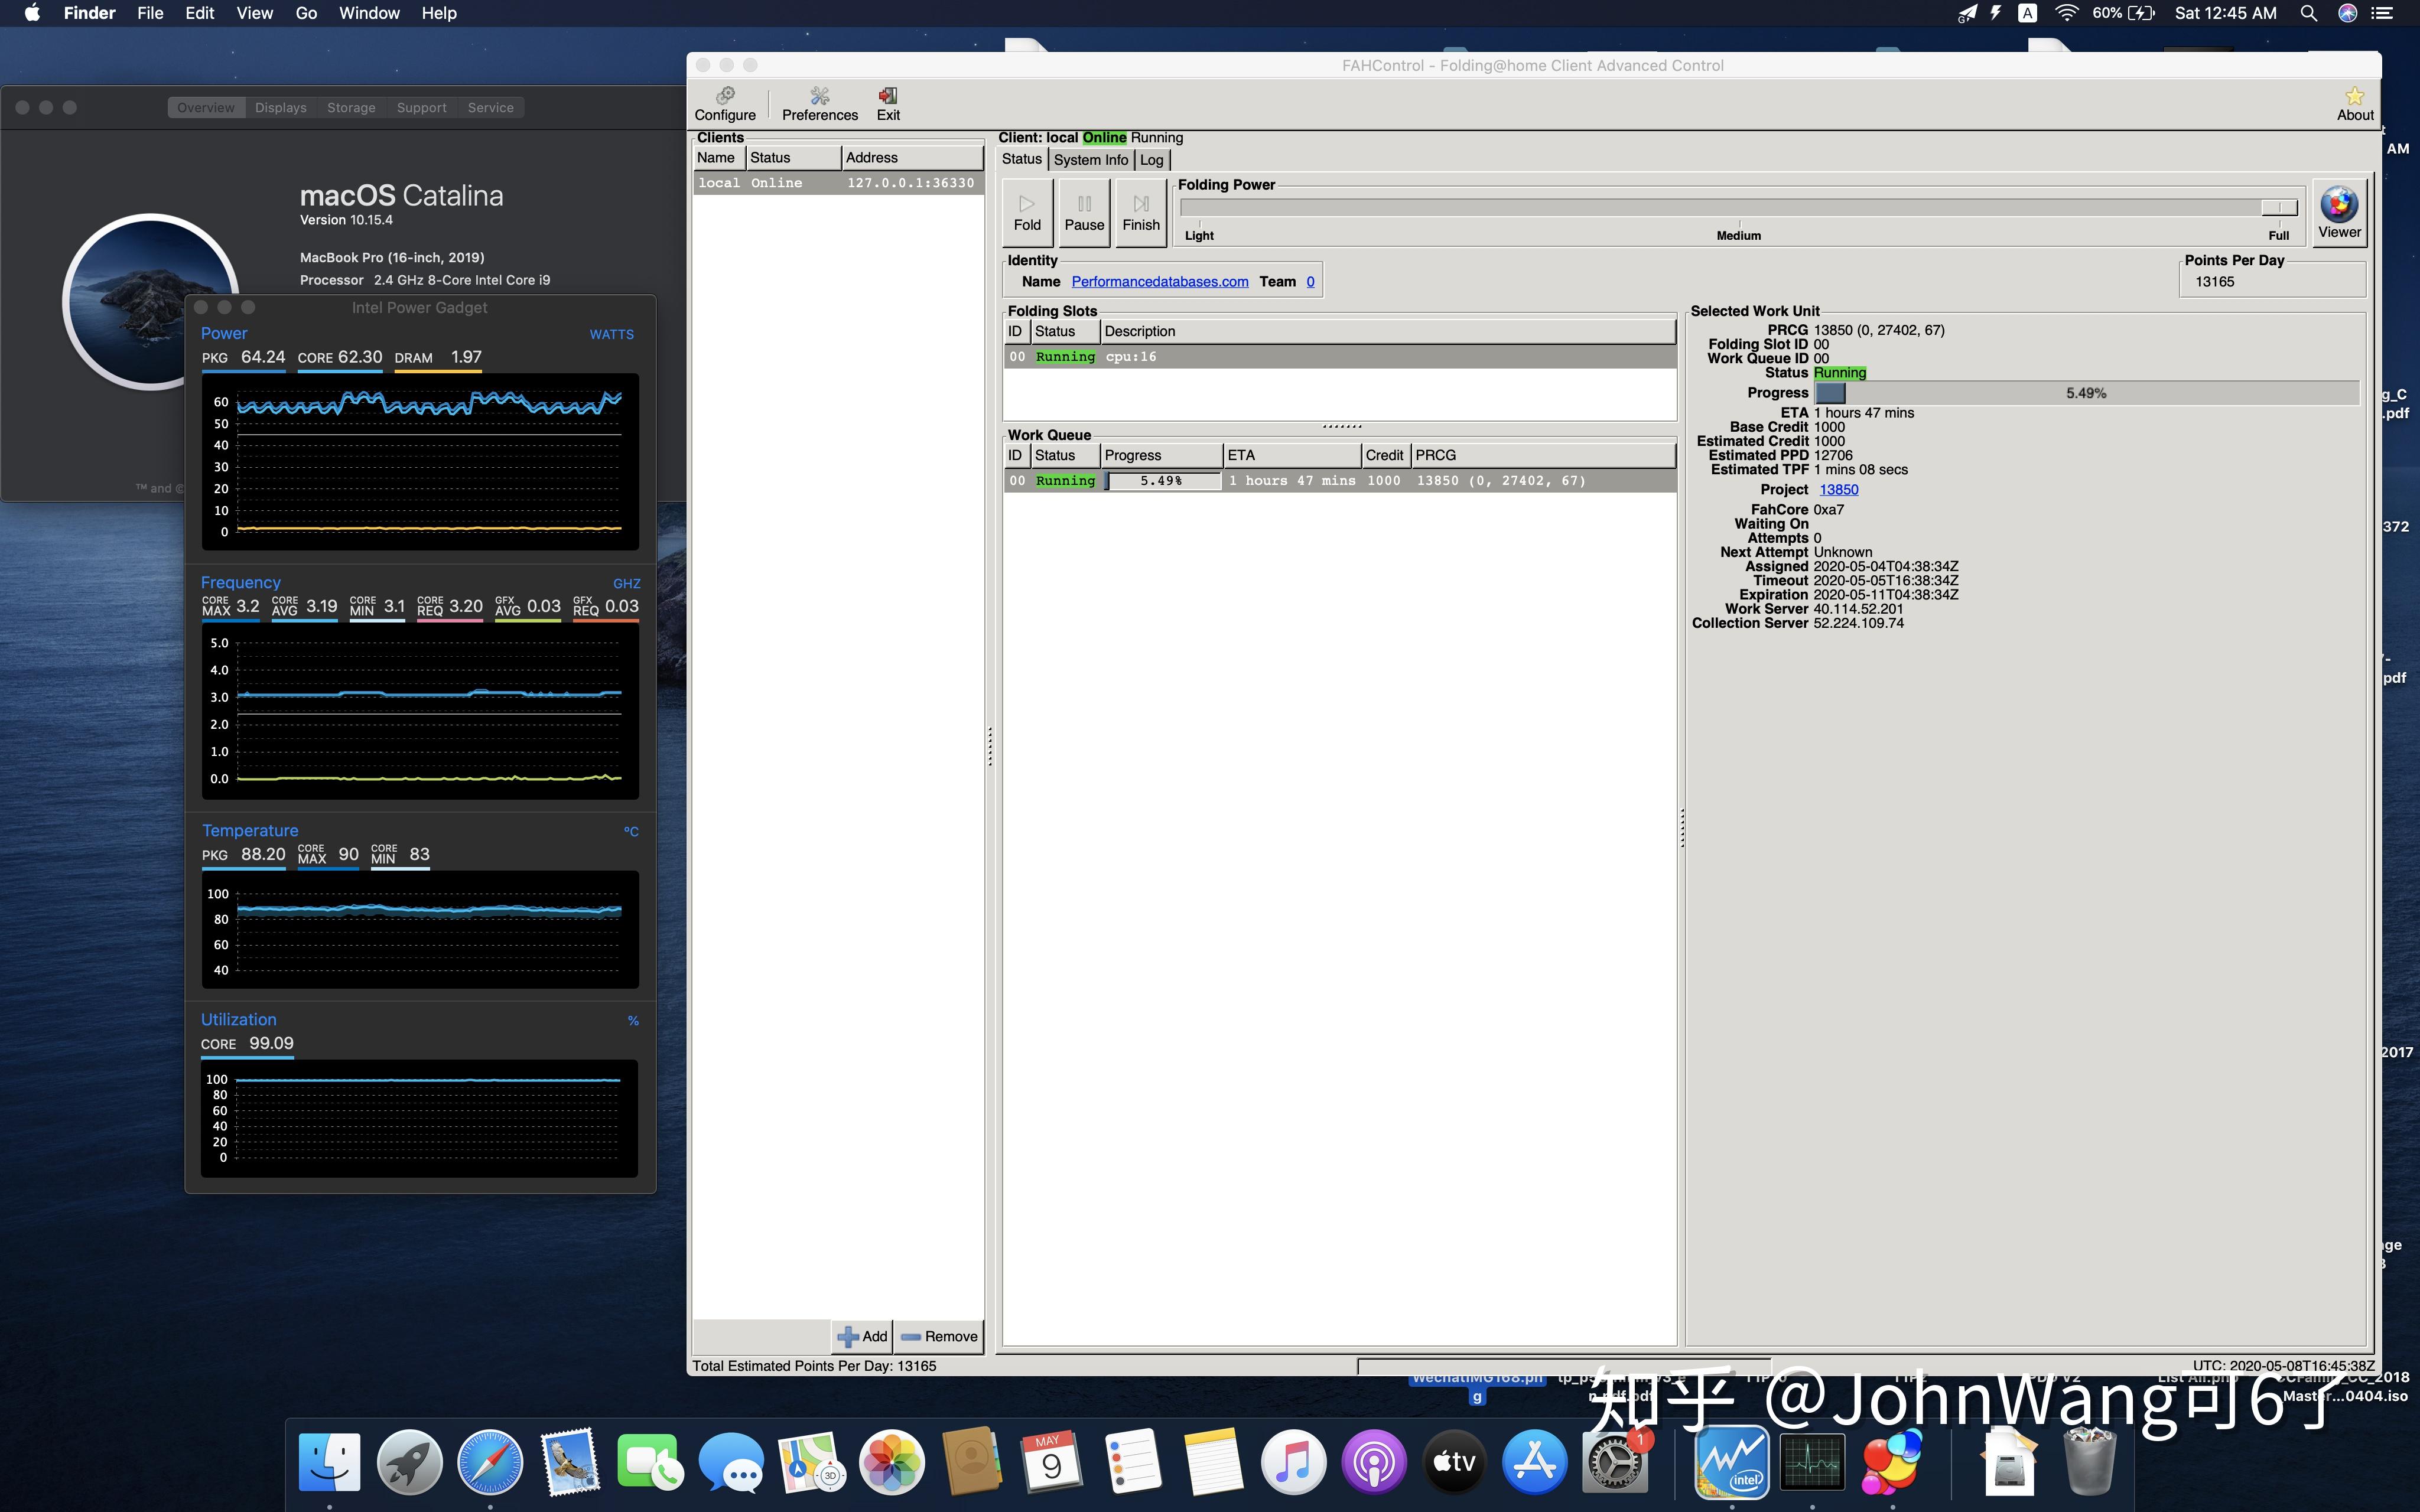Open Team 0 link
This screenshot has height=1512, width=2420.
(x=1310, y=282)
